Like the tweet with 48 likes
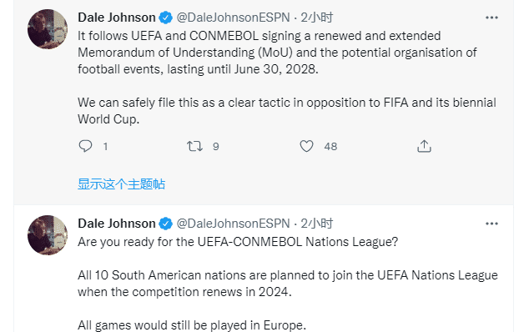This screenshot has height=332, width=529. 306,146
